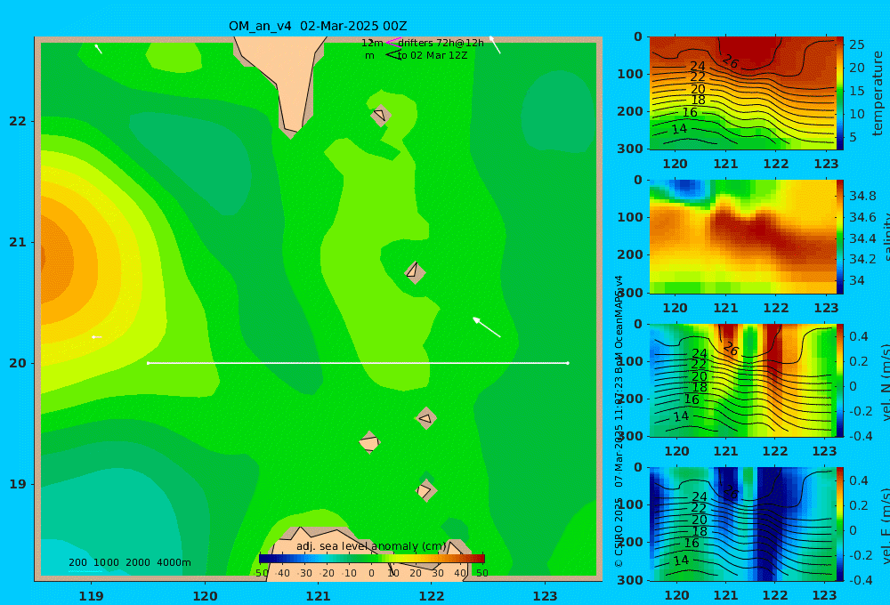890x605 pixels.
Task: Click the vertical 'temperature' axis label
Action: pos(878,93)
